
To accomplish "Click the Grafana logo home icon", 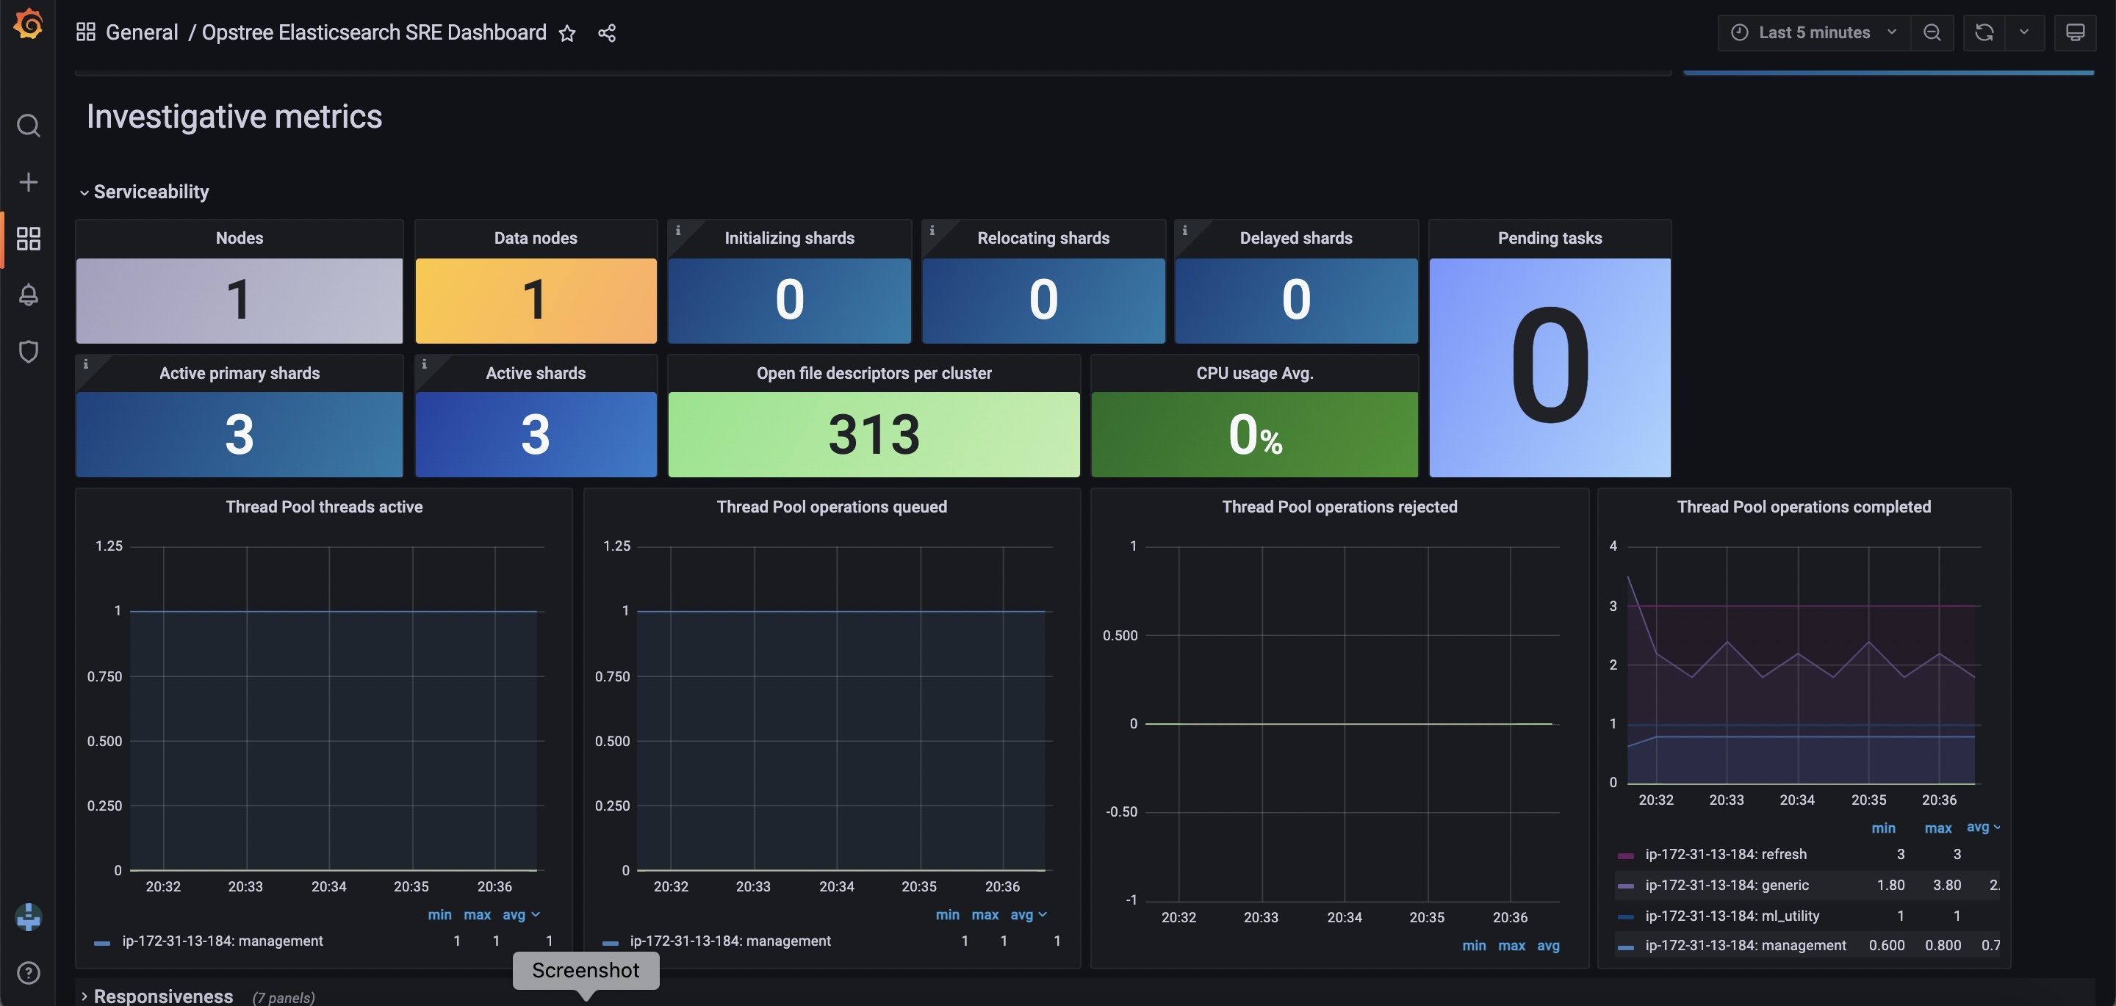I will click(28, 23).
